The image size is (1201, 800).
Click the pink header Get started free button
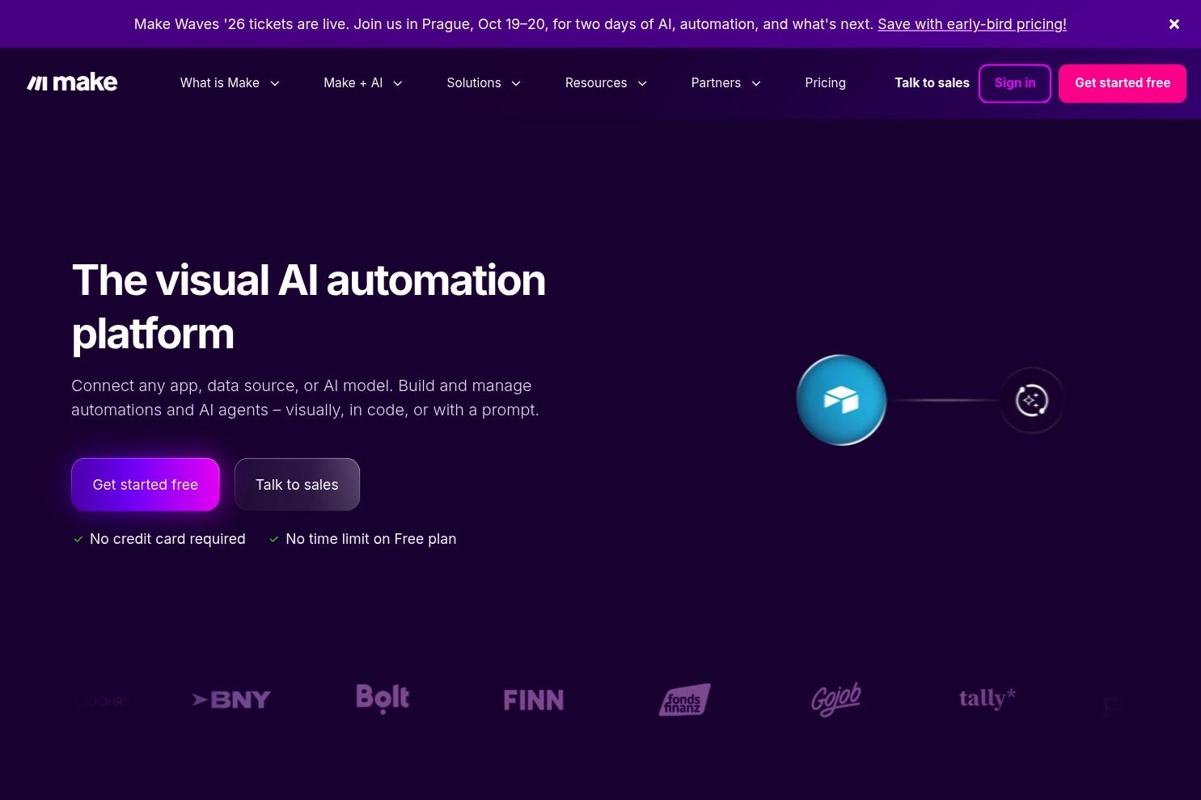[x=1123, y=83]
